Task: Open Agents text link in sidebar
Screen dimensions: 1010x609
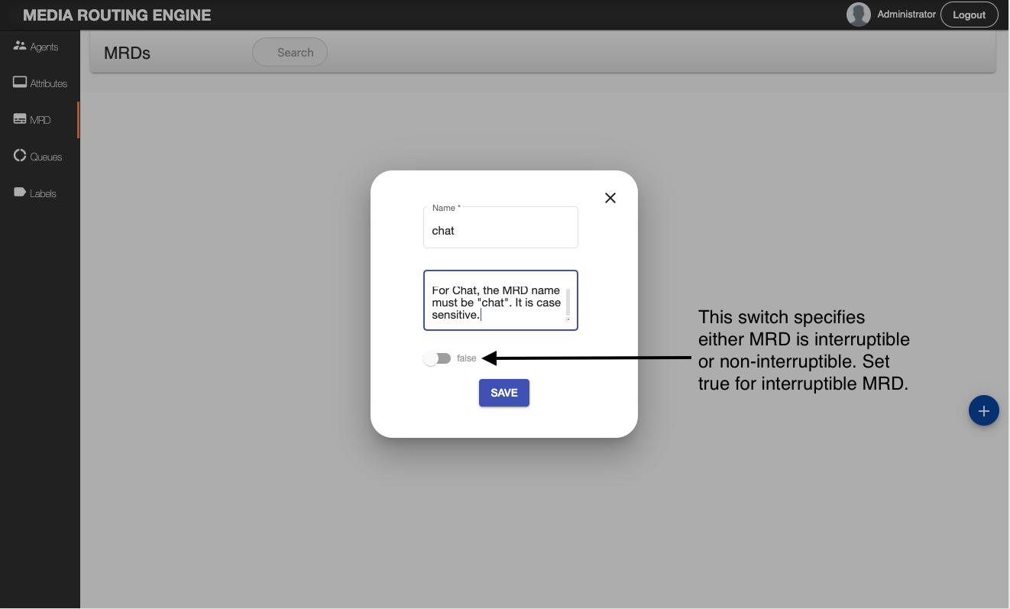Action: click(x=44, y=47)
